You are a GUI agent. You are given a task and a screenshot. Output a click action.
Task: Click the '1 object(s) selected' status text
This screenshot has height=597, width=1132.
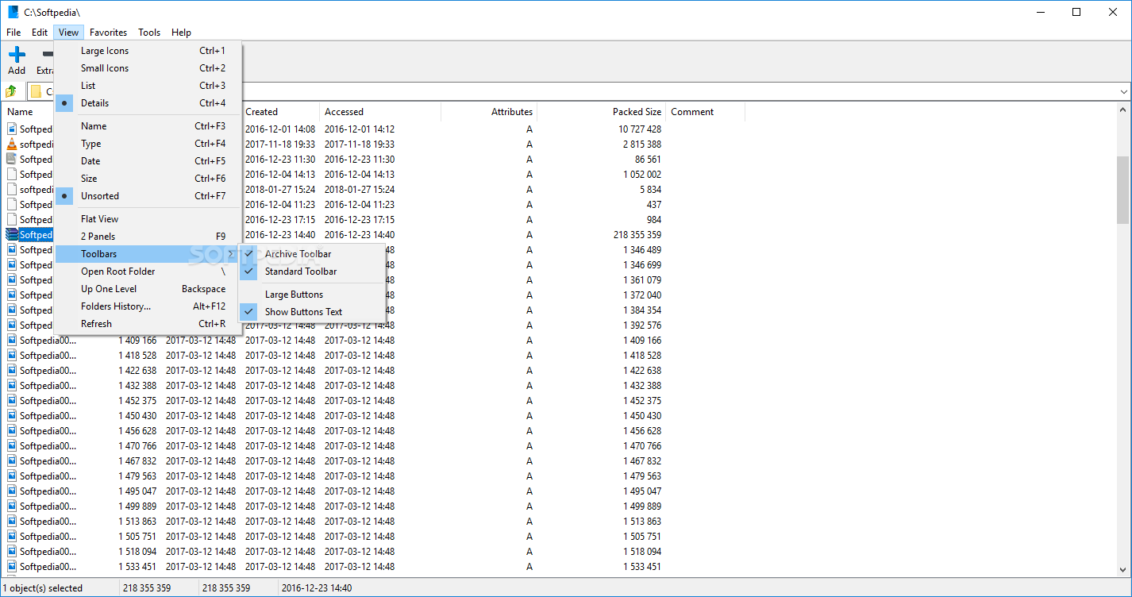coord(43,588)
